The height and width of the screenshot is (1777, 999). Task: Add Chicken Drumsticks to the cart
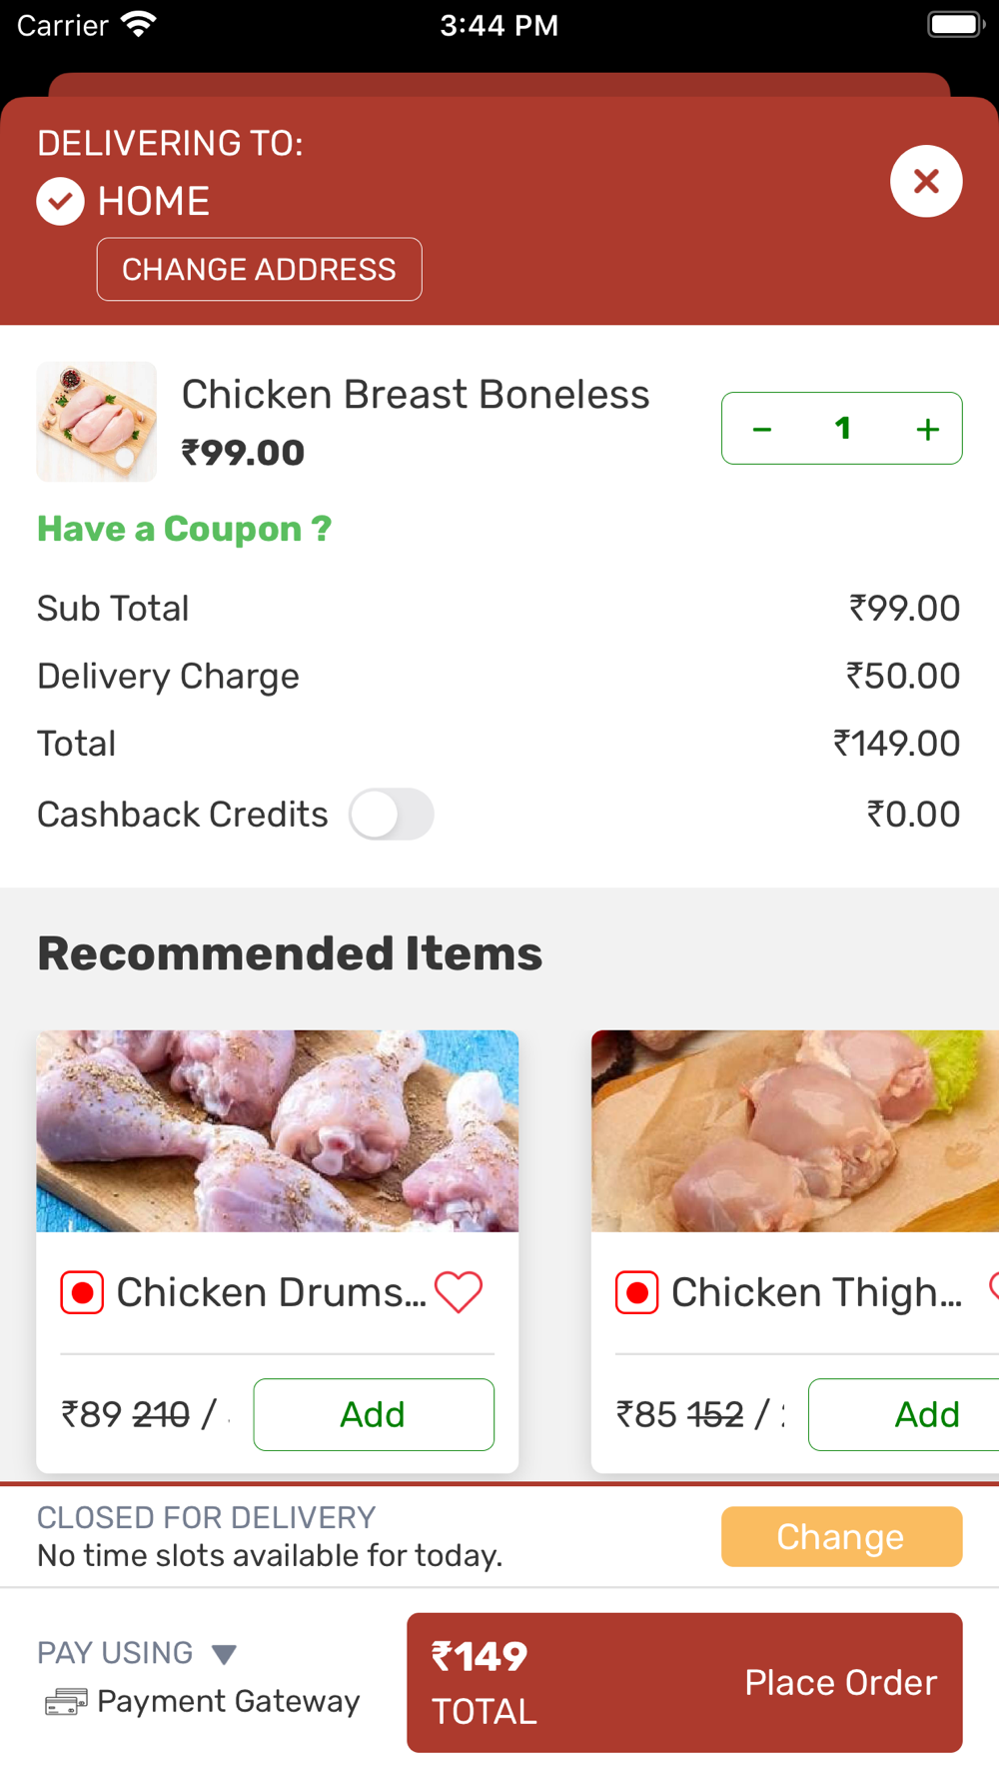[x=374, y=1414]
